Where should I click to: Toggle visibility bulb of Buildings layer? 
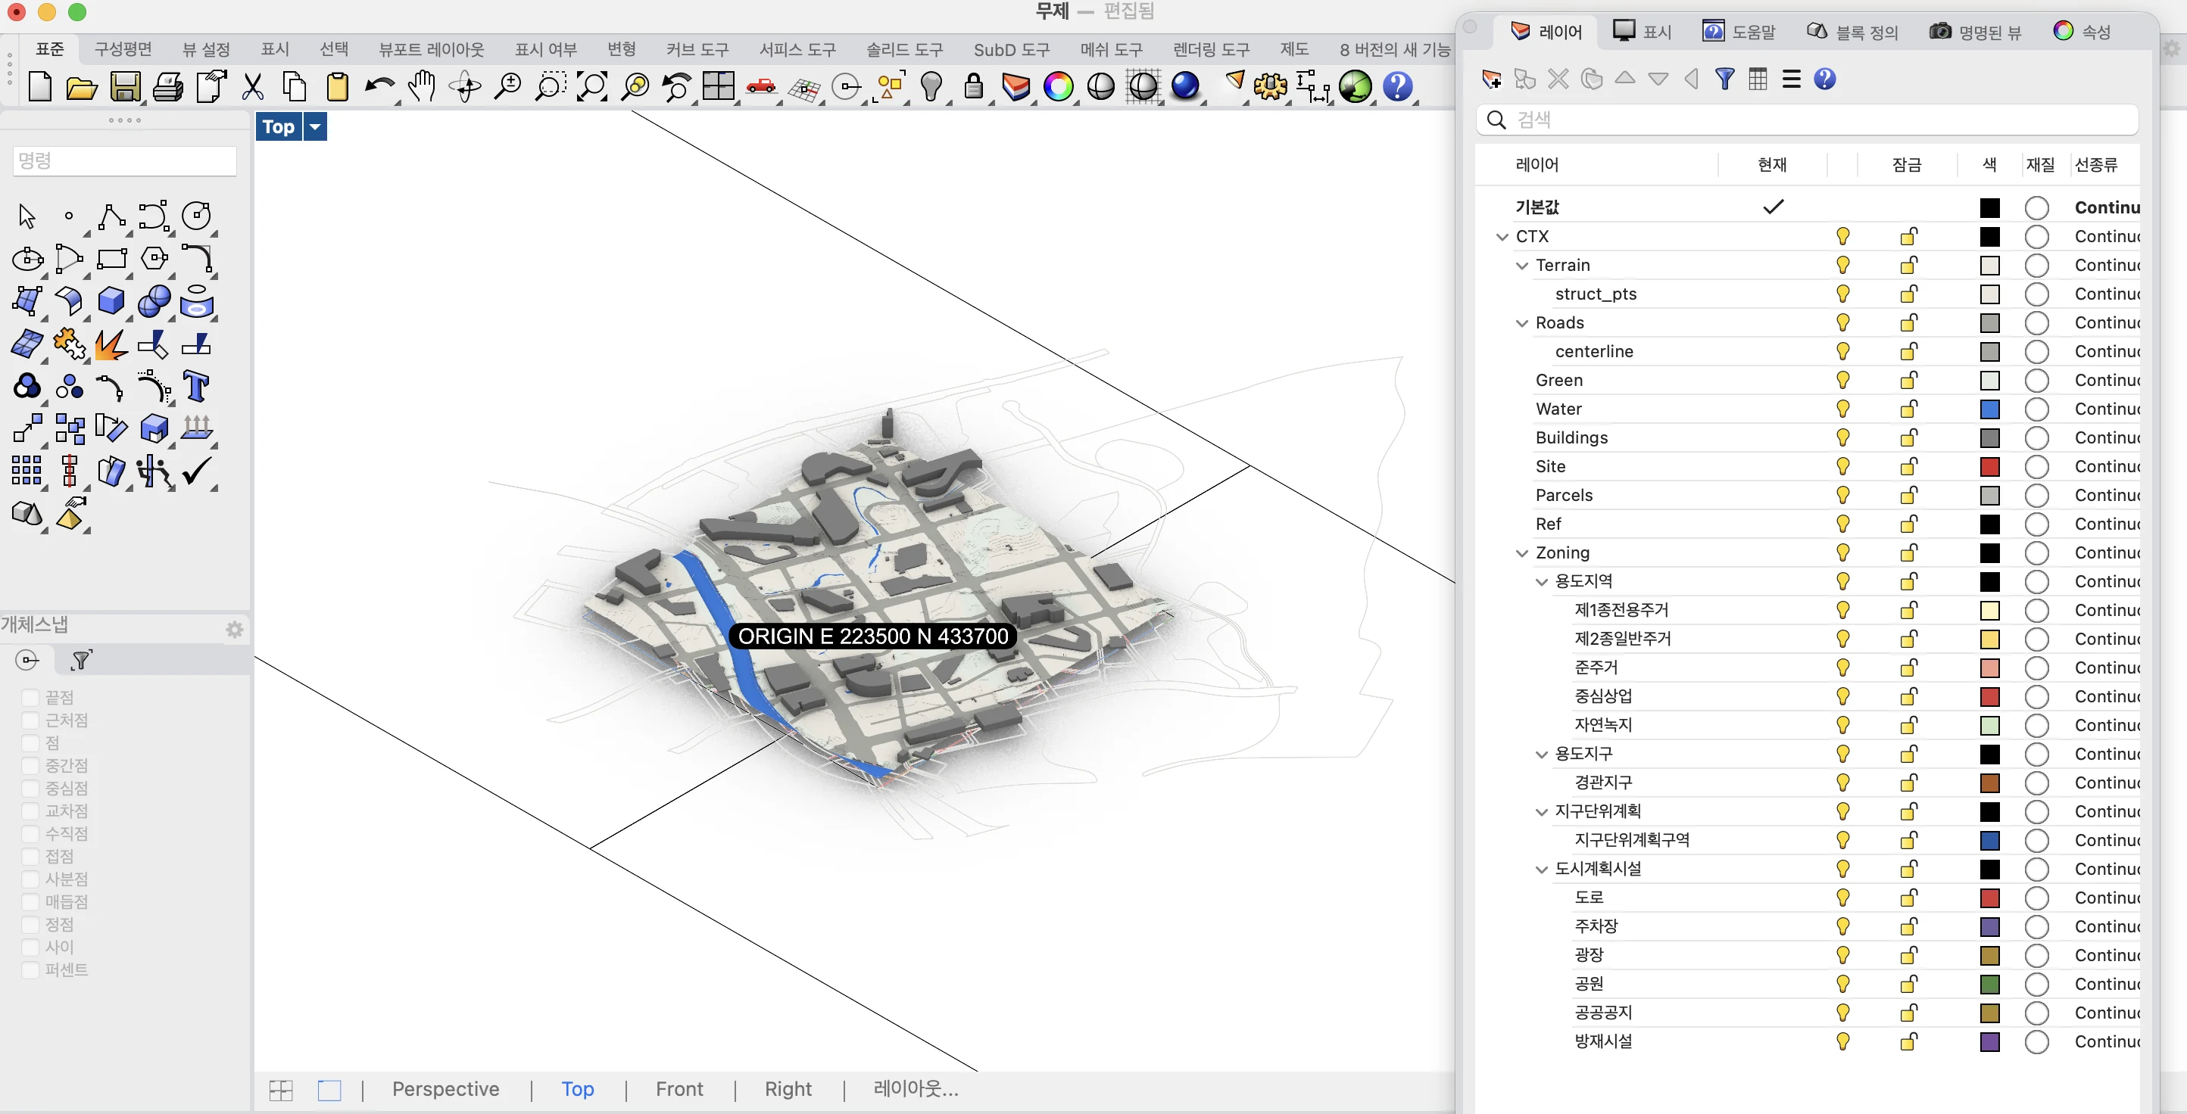click(1843, 437)
